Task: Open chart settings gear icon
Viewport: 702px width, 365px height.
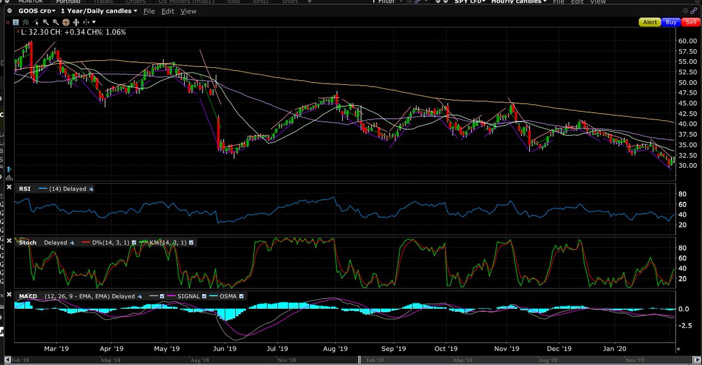Action: tap(685, 11)
